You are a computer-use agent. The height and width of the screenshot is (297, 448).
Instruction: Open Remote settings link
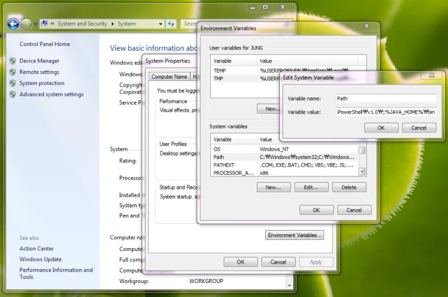point(40,72)
